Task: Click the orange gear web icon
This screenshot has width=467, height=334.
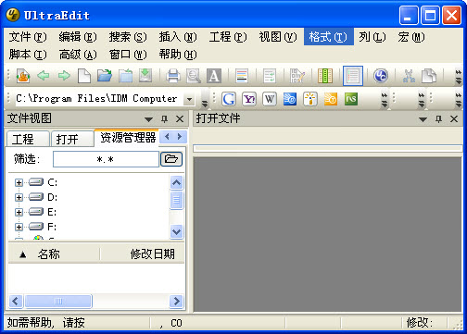Action: click(331, 99)
